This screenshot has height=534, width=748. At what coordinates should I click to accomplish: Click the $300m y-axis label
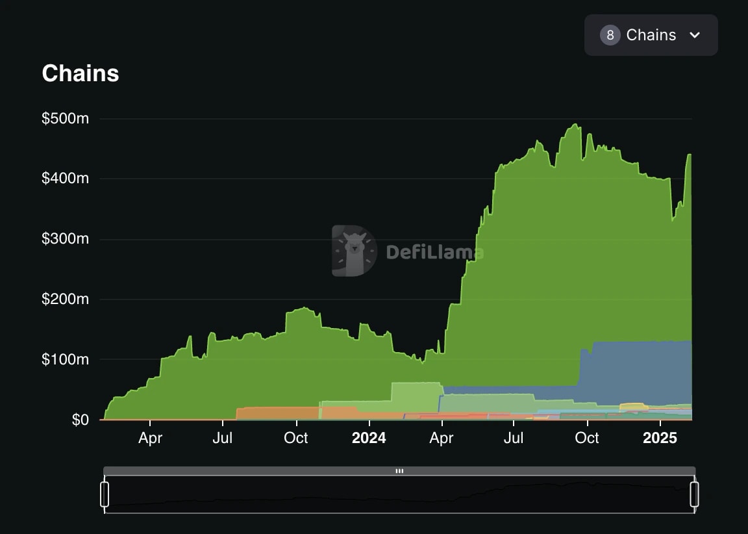(65, 238)
